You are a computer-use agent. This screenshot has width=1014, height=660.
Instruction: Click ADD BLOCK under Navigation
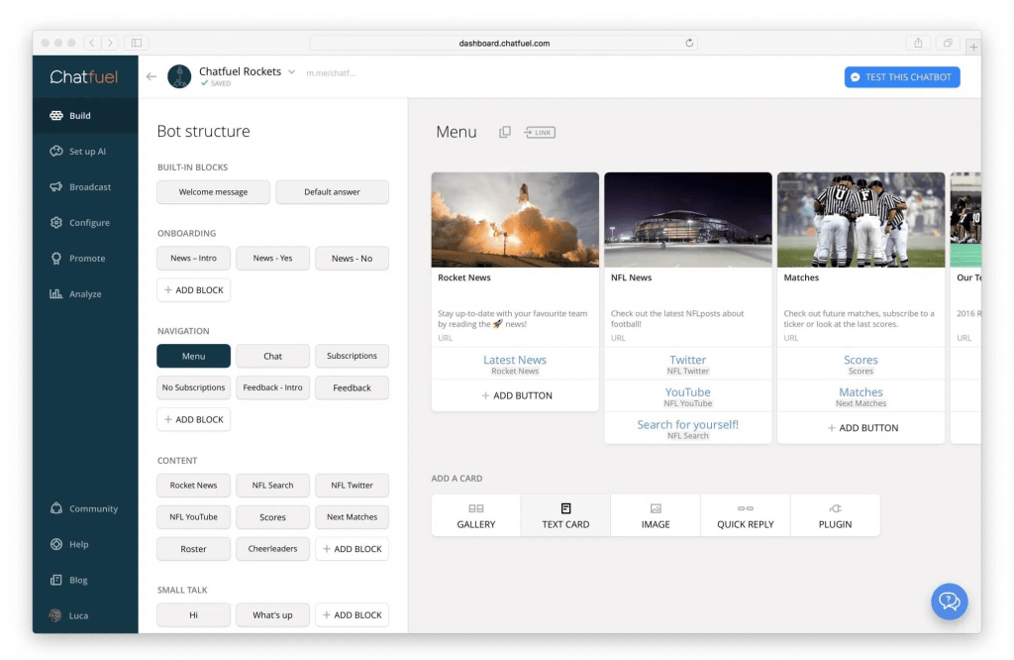pos(193,419)
